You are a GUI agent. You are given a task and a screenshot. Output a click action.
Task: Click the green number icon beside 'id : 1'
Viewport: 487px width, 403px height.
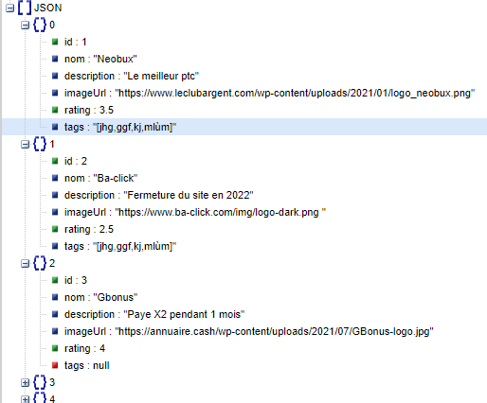(x=55, y=42)
